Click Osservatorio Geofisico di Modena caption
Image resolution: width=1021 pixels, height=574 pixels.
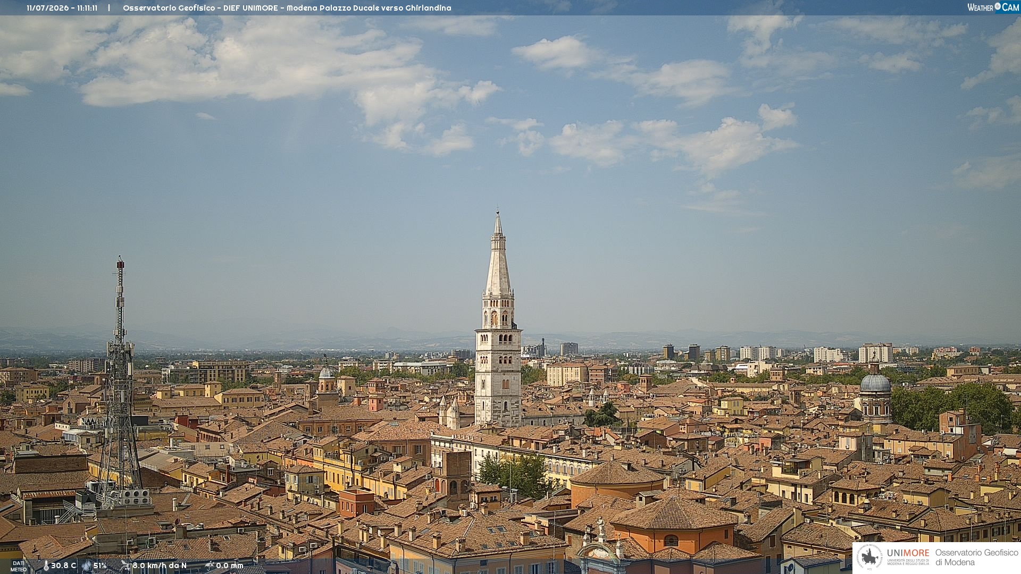[x=976, y=558]
